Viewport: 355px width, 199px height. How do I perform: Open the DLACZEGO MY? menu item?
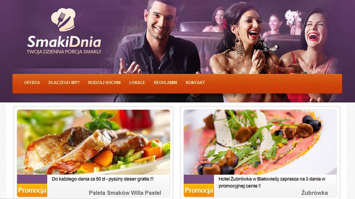coord(64,83)
